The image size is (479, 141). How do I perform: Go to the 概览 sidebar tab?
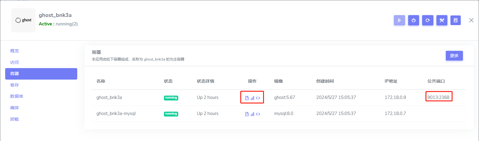15,51
